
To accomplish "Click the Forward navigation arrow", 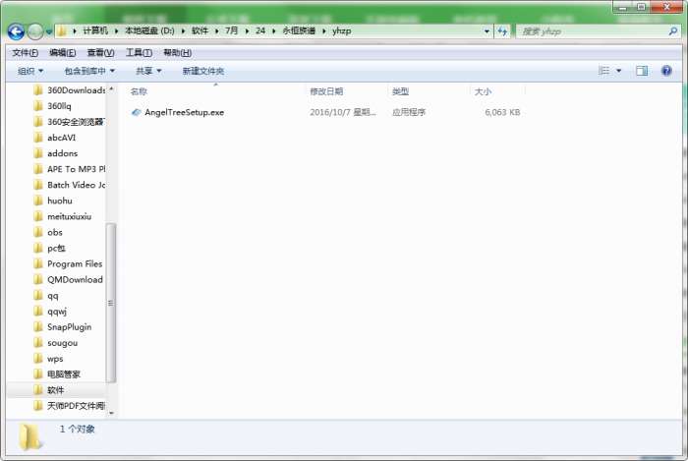I will coord(35,31).
